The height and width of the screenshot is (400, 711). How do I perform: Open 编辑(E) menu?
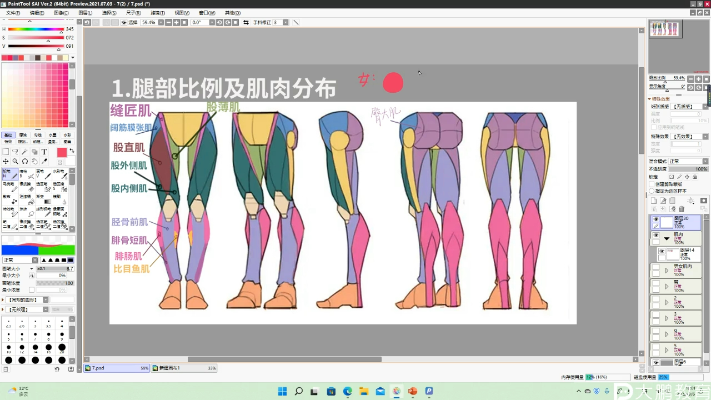pyautogui.click(x=37, y=13)
